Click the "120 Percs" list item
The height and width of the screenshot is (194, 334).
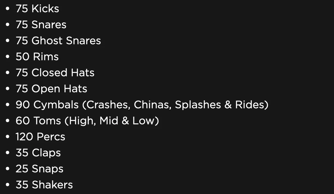tap(40, 137)
